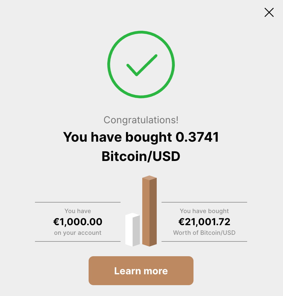Click the 0.3741 quantity in the headline

coord(197,137)
